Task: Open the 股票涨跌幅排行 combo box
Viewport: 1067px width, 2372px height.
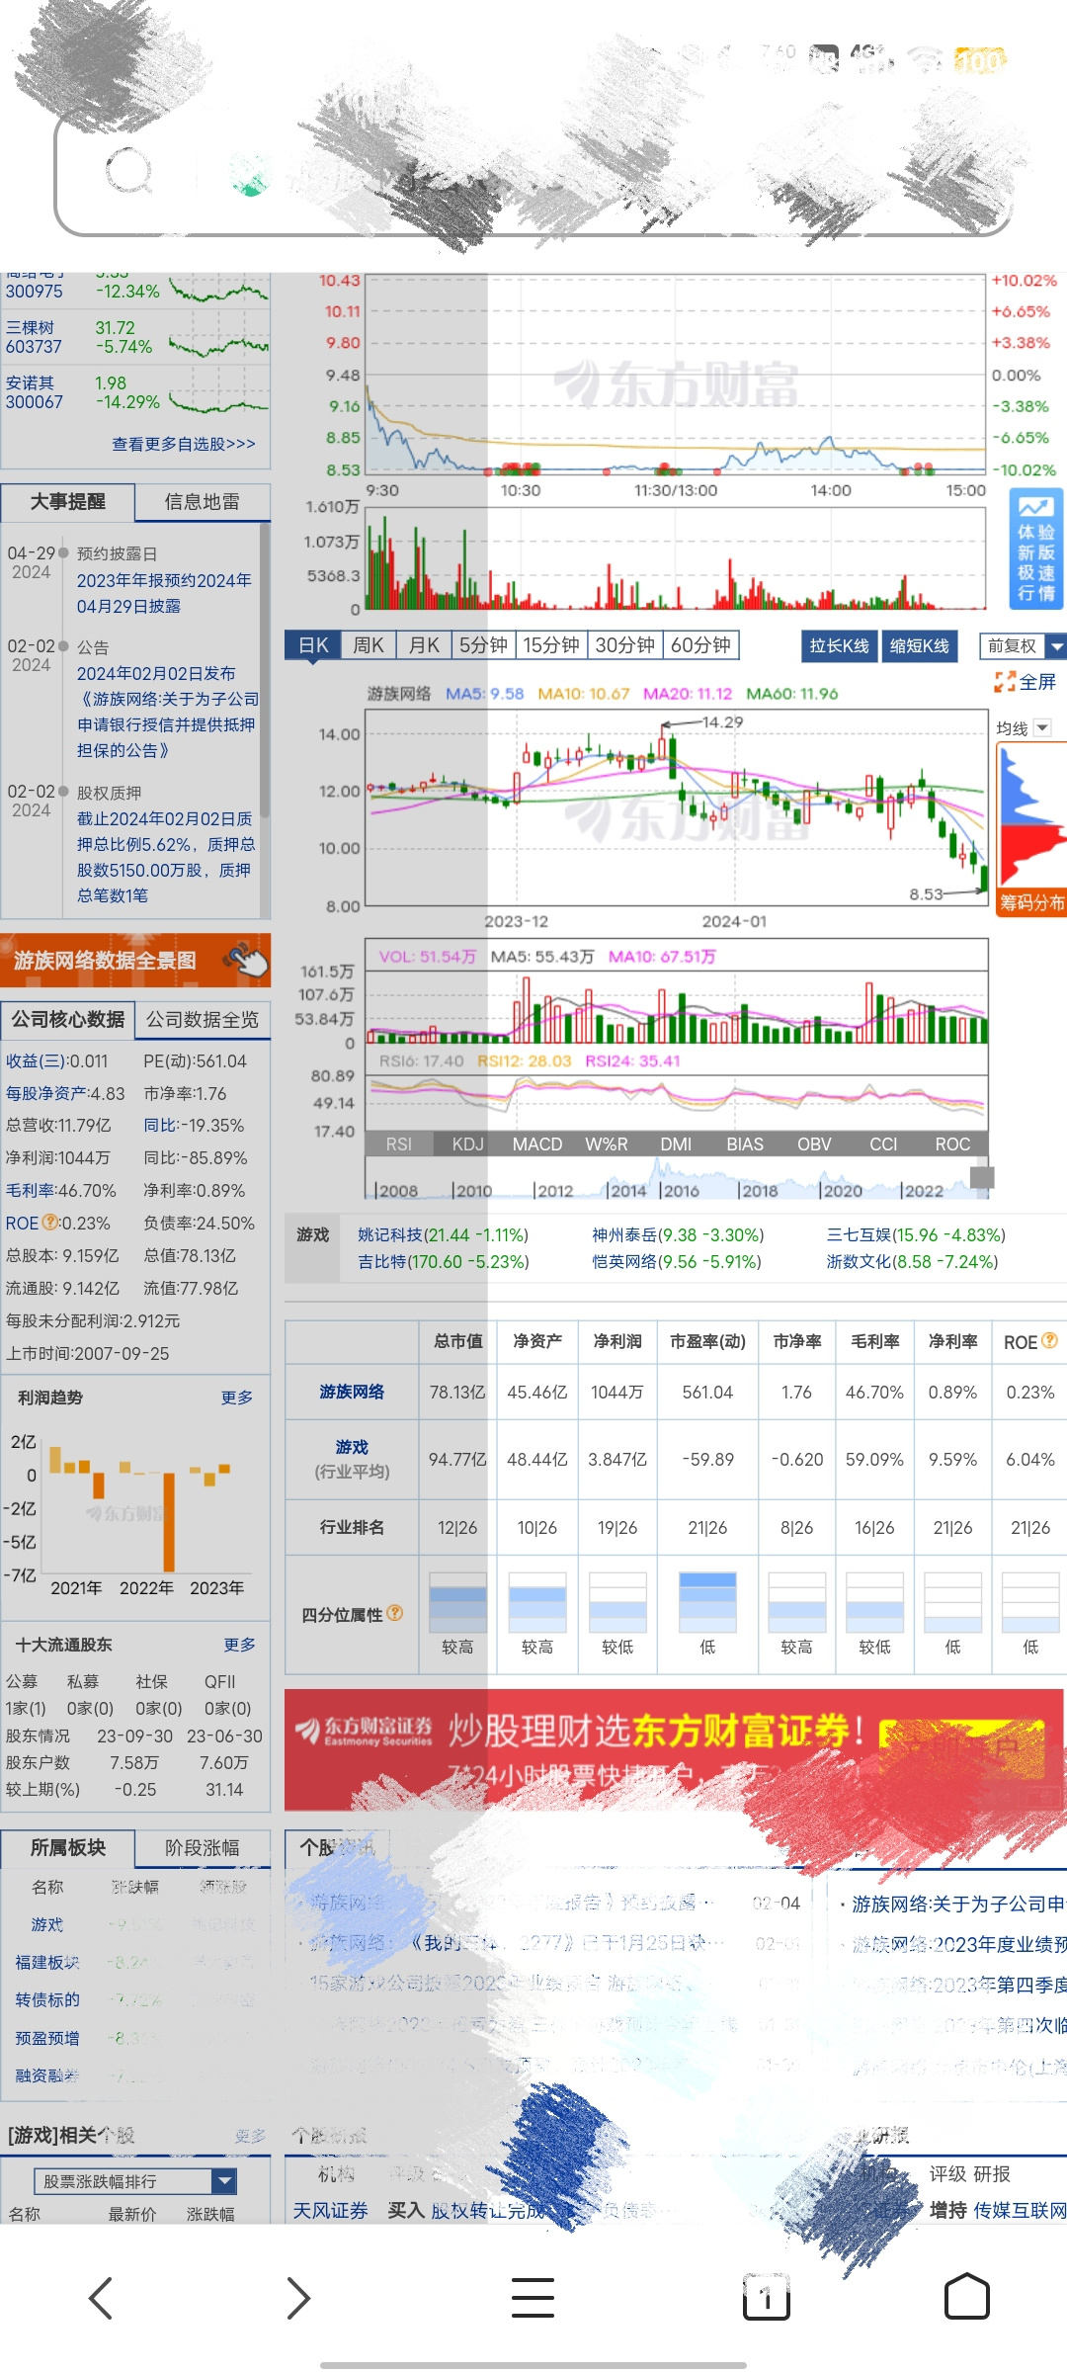Action: click(x=135, y=2181)
